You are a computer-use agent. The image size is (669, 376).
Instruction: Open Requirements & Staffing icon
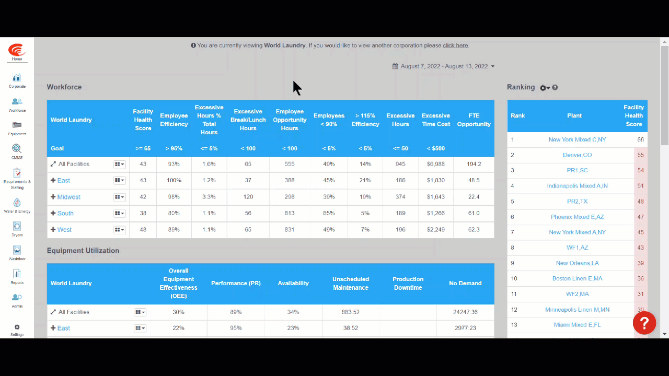click(17, 173)
